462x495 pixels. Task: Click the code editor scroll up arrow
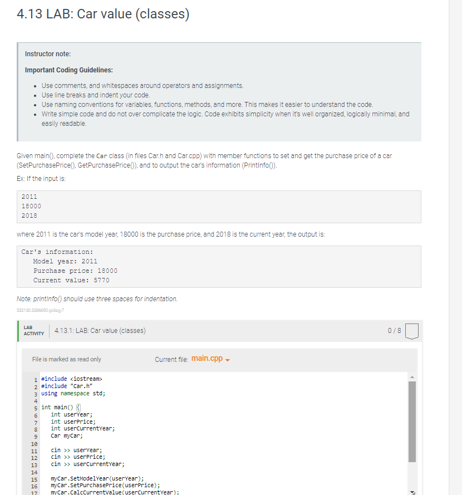(412, 377)
